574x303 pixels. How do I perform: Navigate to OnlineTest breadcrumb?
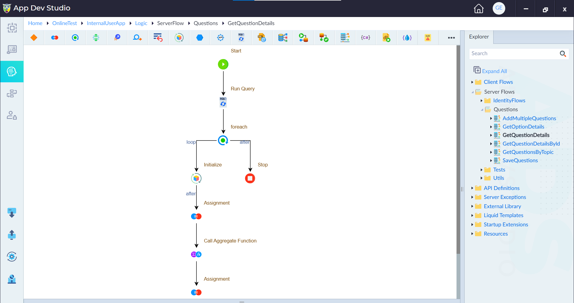65,23
